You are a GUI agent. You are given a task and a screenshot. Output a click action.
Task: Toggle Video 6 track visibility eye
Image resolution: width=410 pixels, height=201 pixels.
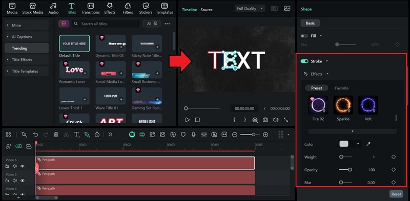[23, 166]
